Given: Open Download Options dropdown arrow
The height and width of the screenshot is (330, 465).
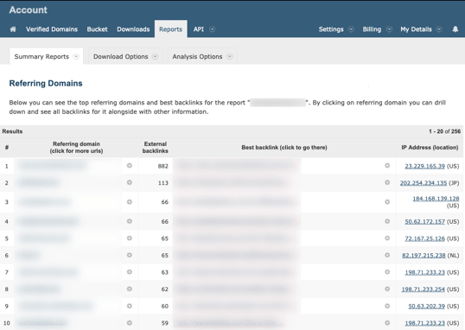Looking at the screenshot, I should click(x=155, y=56).
